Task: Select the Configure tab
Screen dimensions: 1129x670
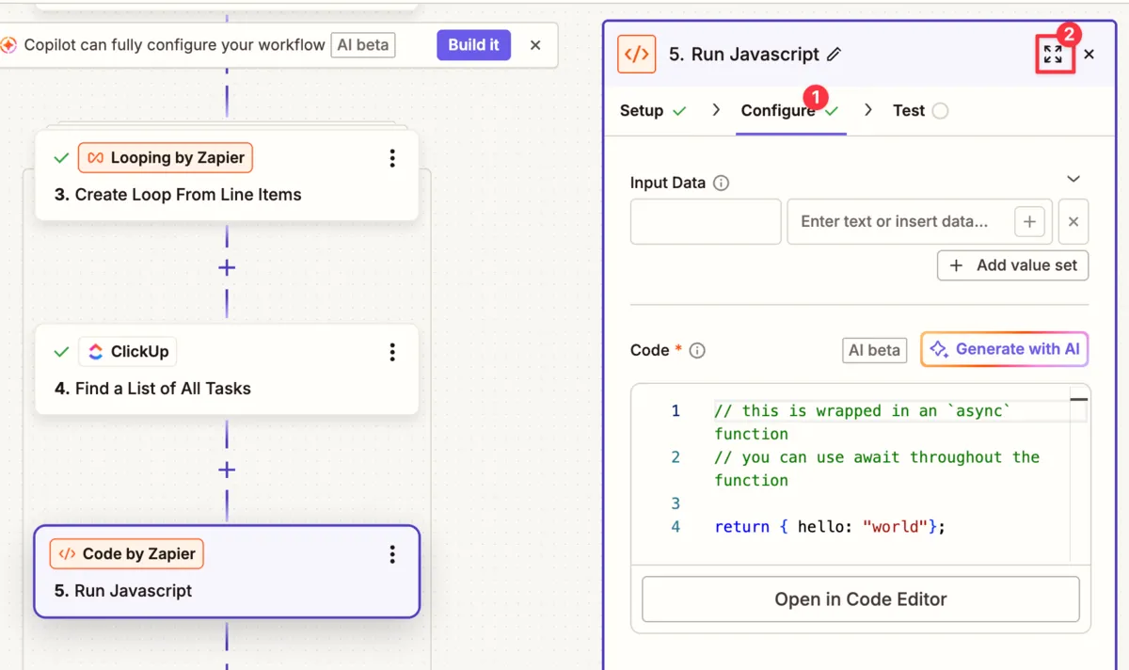Action: [x=779, y=110]
